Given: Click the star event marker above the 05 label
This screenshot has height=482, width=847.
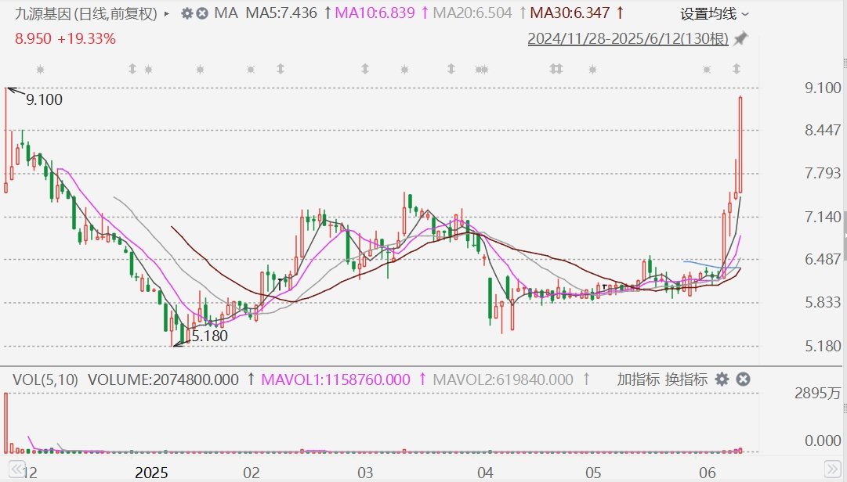Looking at the screenshot, I should 592,70.
